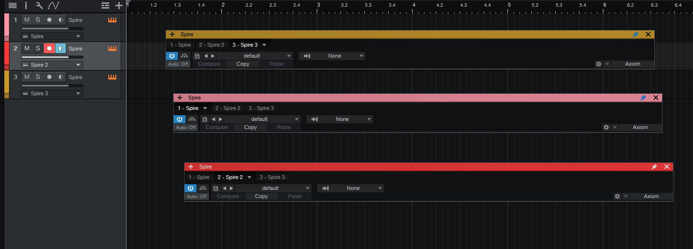Open settings gear in pink Spire window
This screenshot has height=249, width=693.
[607, 127]
